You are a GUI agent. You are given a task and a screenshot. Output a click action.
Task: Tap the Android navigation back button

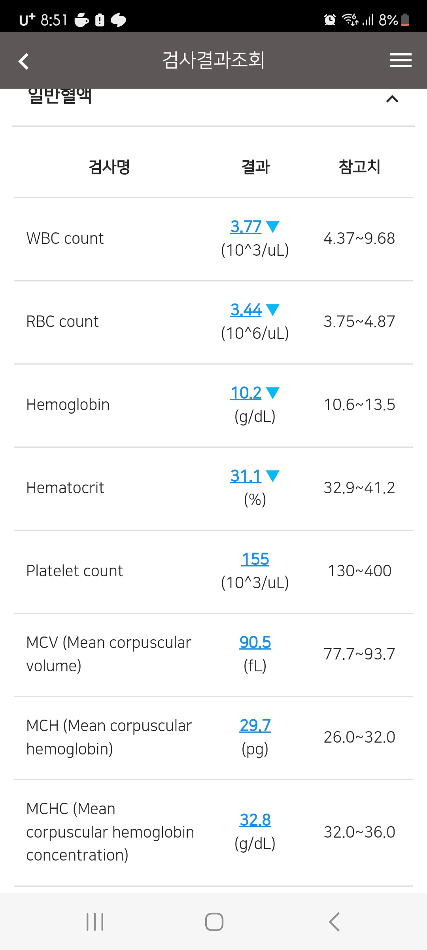click(334, 922)
